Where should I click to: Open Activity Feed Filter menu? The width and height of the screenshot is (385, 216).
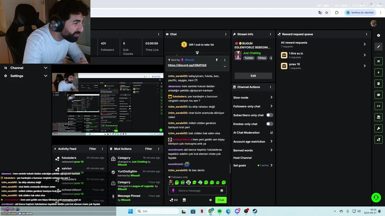point(93,149)
